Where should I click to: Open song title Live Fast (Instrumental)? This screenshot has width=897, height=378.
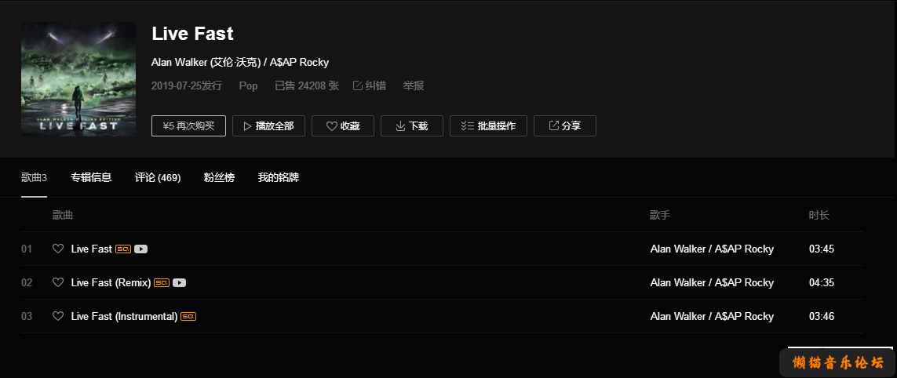(124, 316)
